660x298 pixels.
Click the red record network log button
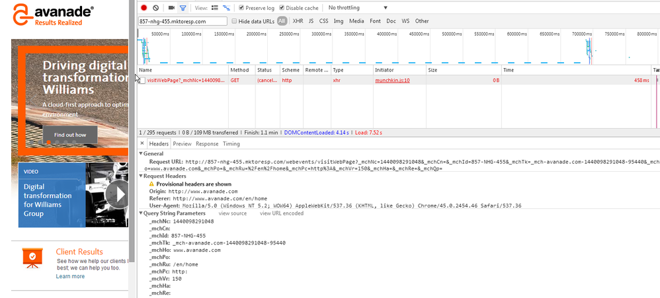pyautogui.click(x=144, y=8)
